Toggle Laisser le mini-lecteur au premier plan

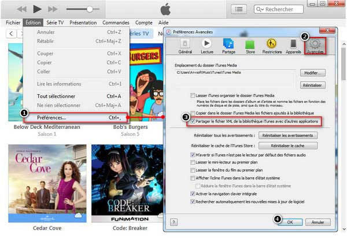pos(193,162)
